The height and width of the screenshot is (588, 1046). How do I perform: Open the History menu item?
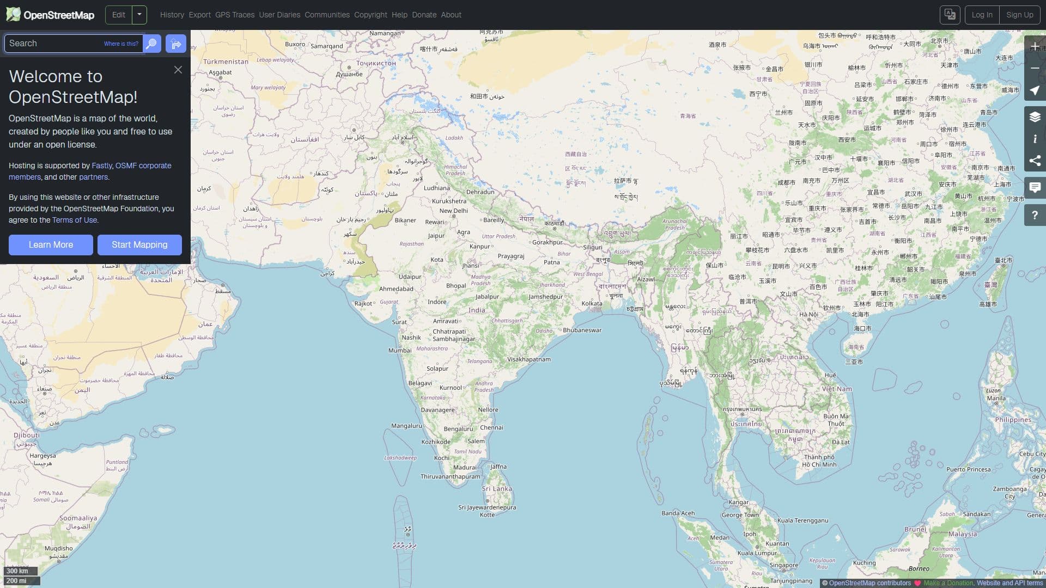pyautogui.click(x=172, y=15)
